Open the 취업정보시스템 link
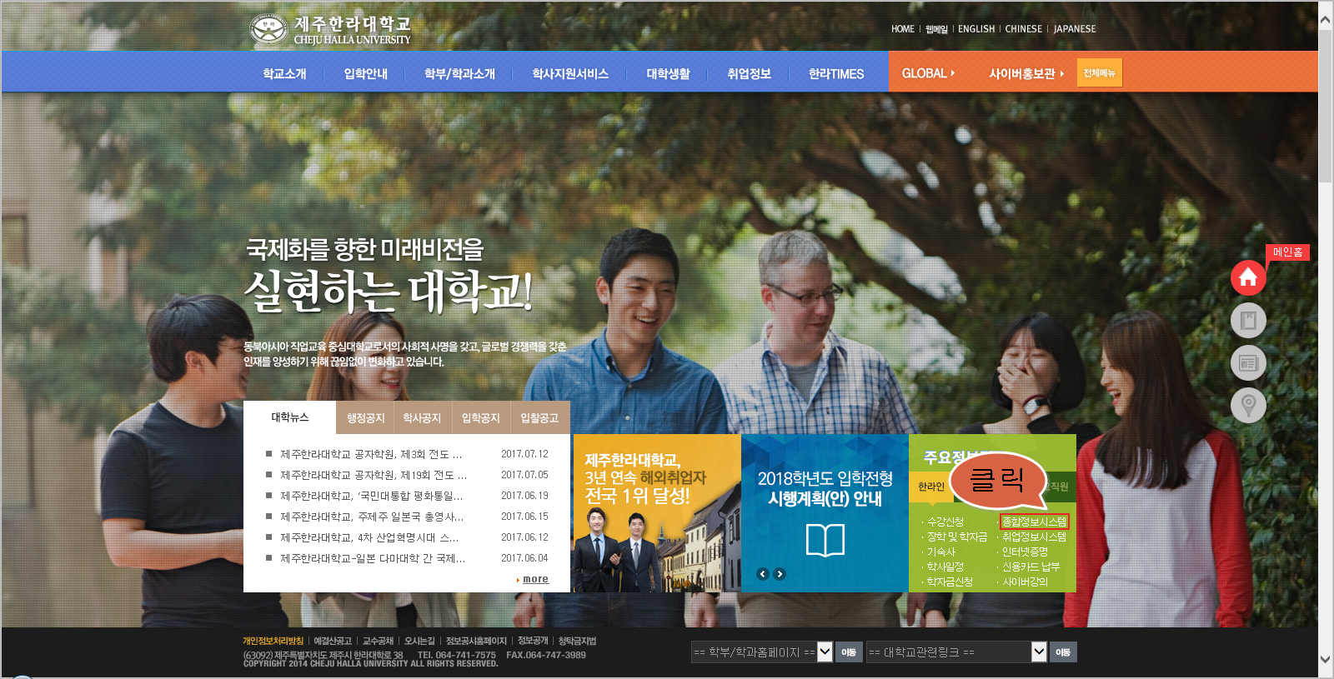Image resolution: width=1334 pixels, height=679 pixels. 1034,537
